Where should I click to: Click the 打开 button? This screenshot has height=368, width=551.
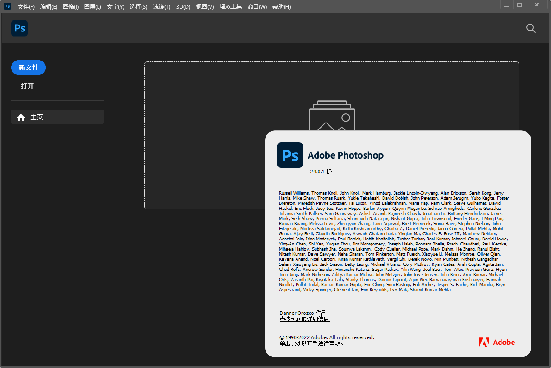point(27,86)
